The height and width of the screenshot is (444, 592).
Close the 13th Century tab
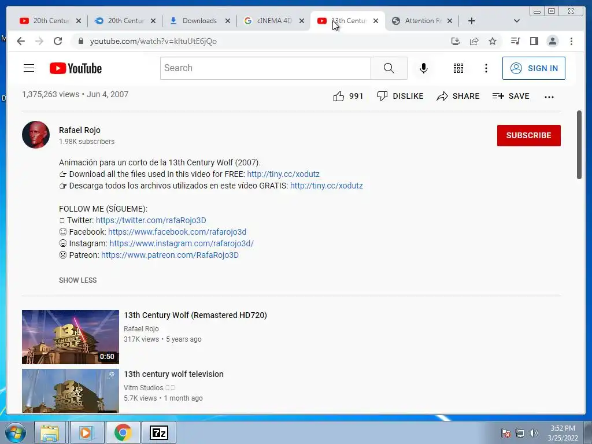[x=376, y=21]
